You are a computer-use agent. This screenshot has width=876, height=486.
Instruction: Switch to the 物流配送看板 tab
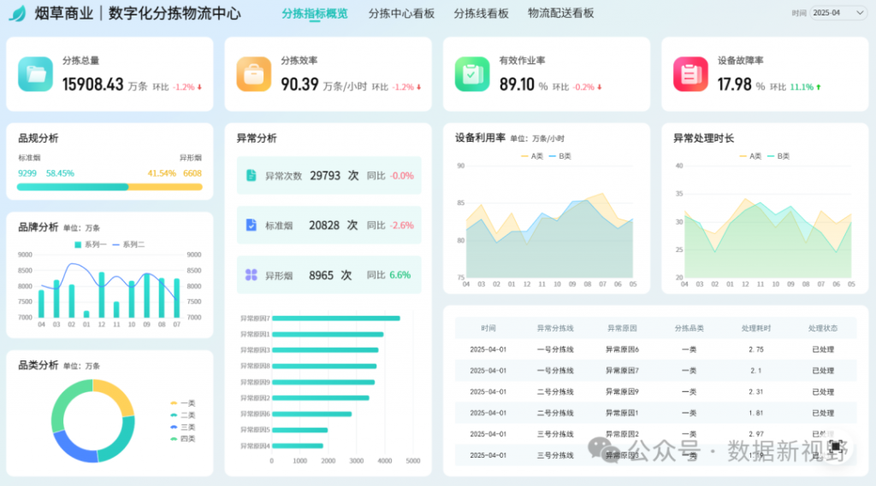click(560, 14)
